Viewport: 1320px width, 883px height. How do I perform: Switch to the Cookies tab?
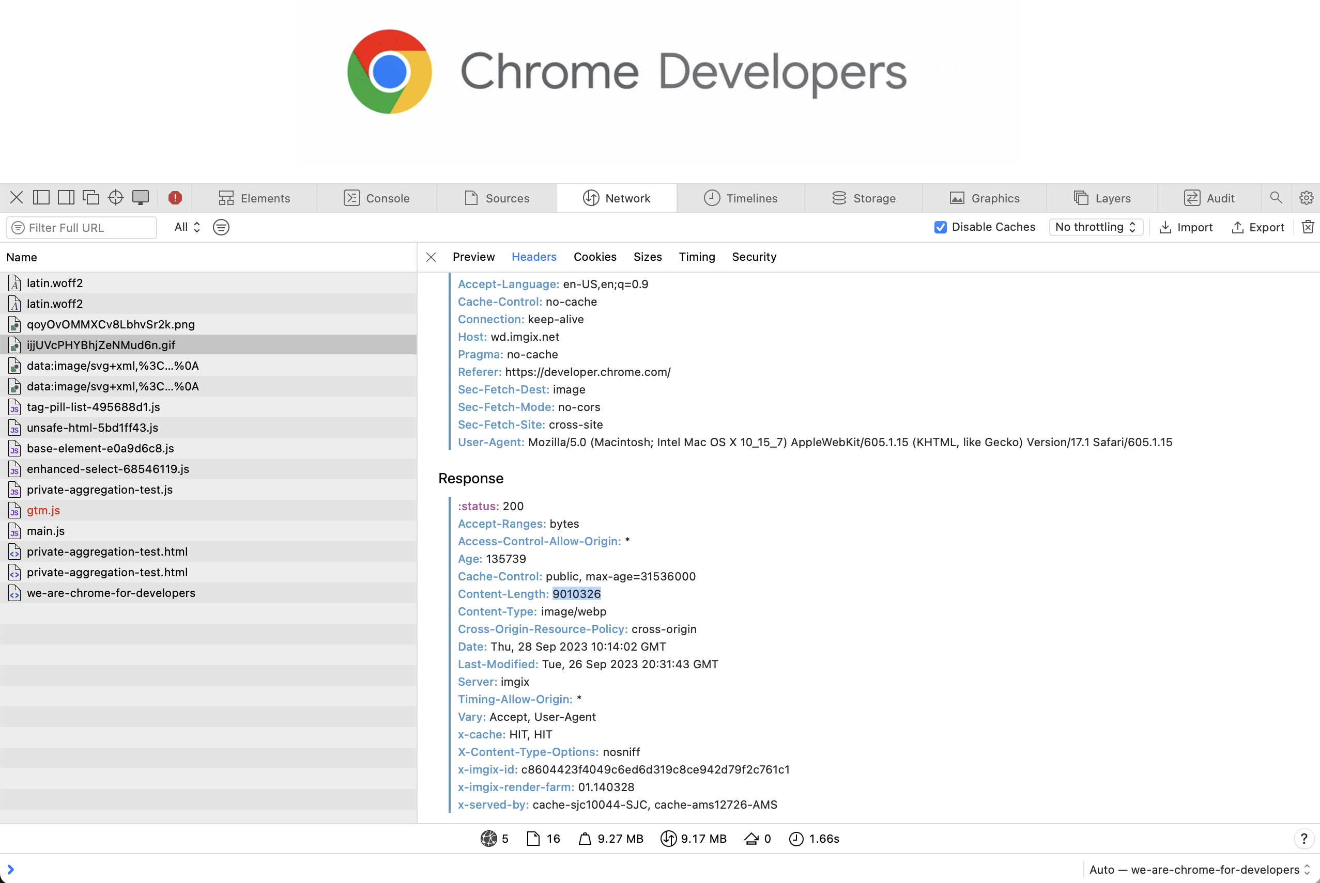(594, 257)
